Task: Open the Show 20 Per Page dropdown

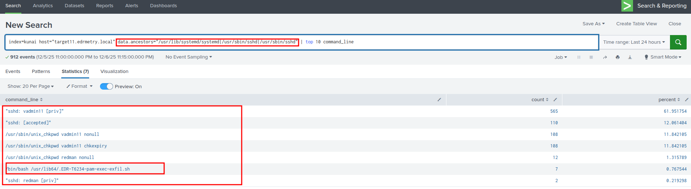Action: click(30, 86)
